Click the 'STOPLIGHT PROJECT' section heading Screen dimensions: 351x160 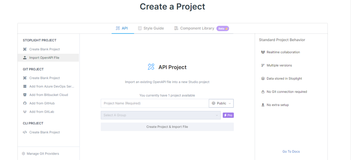click(x=40, y=40)
